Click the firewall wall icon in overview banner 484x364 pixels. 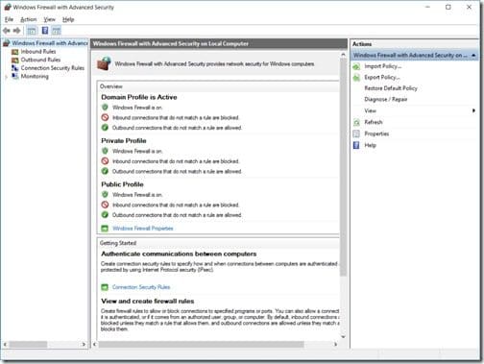click(x=104, y=63)
